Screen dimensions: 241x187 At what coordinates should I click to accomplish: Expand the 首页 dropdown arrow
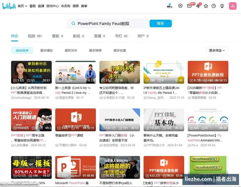coord(26,6)
